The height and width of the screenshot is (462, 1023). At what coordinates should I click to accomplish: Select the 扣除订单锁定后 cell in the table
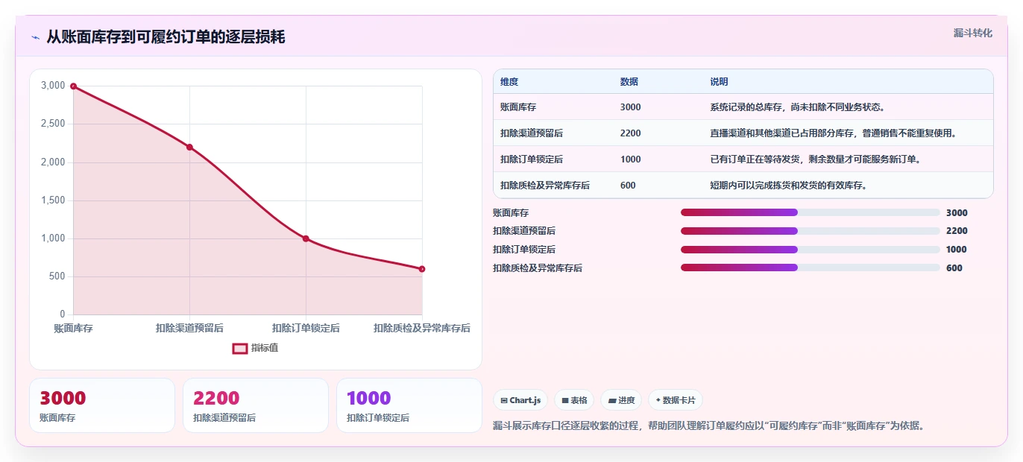(532, 159)
